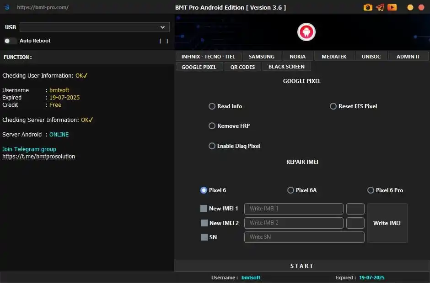430x283 pixels.
Task: Click the START button
Action: pyautogui.click(x=301, y=266)
